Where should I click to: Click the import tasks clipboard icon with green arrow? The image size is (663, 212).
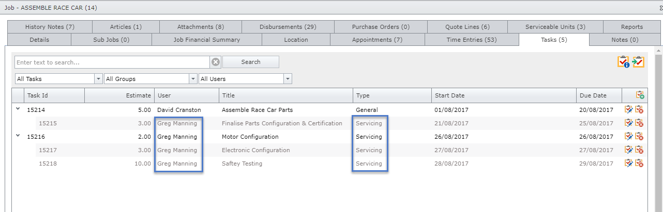(638, 62)
